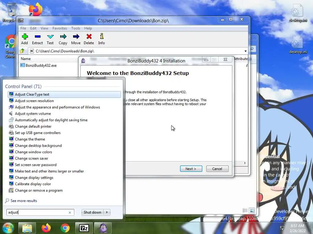This screenshot has width=313, height=234.
Task: Expand Shut down options arrow
Action: click(107, 212)
